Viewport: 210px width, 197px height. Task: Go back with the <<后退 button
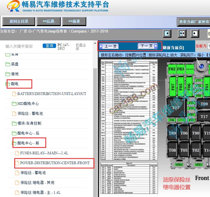[49, 21]
